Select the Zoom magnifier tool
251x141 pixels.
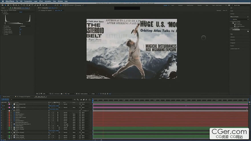pos(11,5)
